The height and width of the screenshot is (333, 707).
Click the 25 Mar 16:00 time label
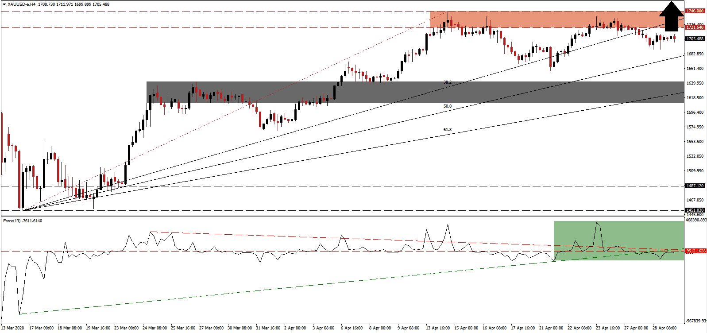[x=183, y=328]
